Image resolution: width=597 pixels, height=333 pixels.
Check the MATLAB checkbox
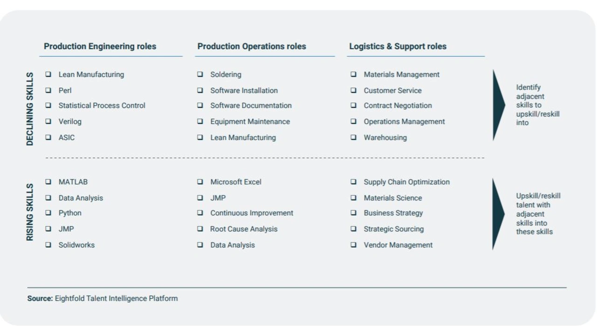coord(49,181)
